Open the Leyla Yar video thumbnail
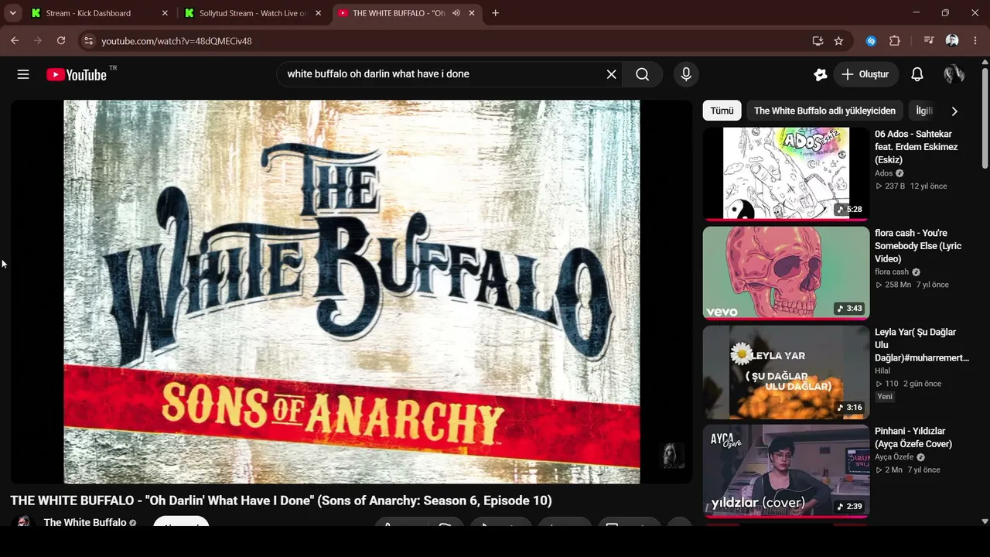Image resolution: width=990 pixels, height=557 pixels. 786,371
